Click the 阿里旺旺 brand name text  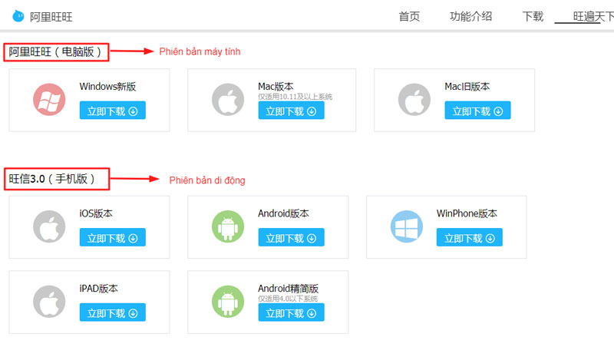(x=51, y=17)
